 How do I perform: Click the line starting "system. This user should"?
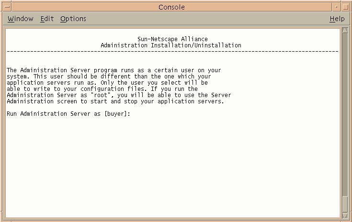pyautogui.click(x=109, y=77)
